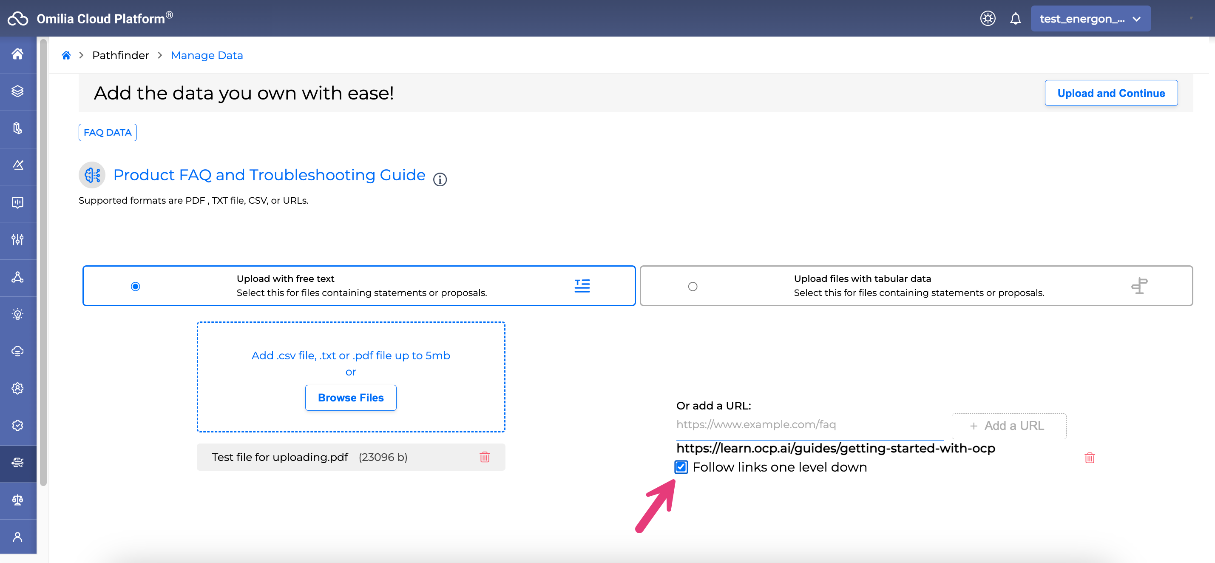Click the 'Omilia Cloud Platform' title text

tap(105, 18)
